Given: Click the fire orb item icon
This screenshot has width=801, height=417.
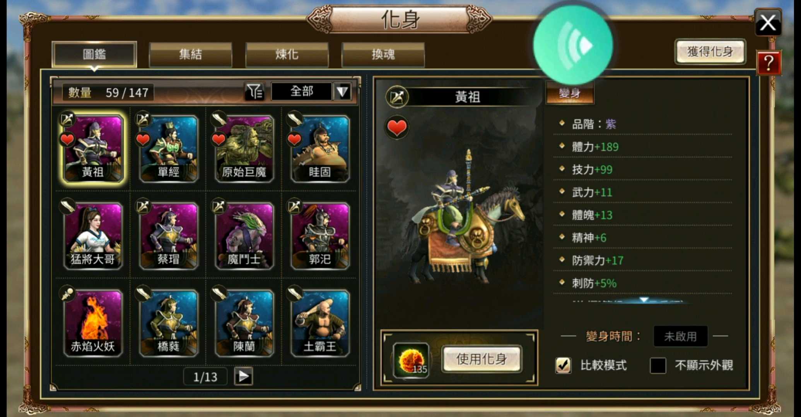Looking at the screenshot, I should coord(411,360).
